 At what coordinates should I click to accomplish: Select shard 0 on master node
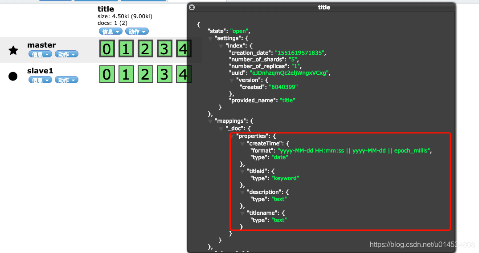point(107,48)
